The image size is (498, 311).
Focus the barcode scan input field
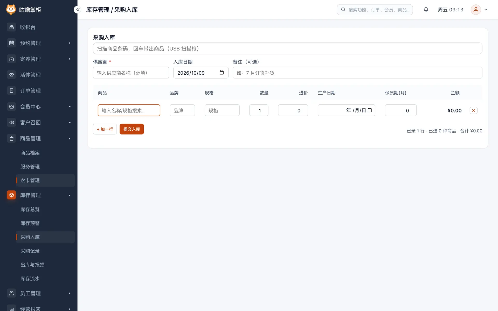pos(287,48)
